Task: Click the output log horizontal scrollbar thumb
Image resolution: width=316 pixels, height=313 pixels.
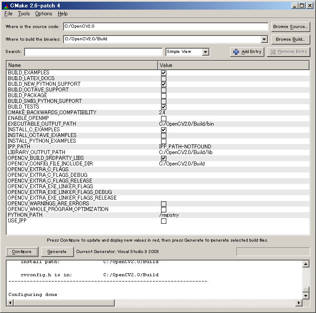Action: pyautogui.click(x=64, y=302)
